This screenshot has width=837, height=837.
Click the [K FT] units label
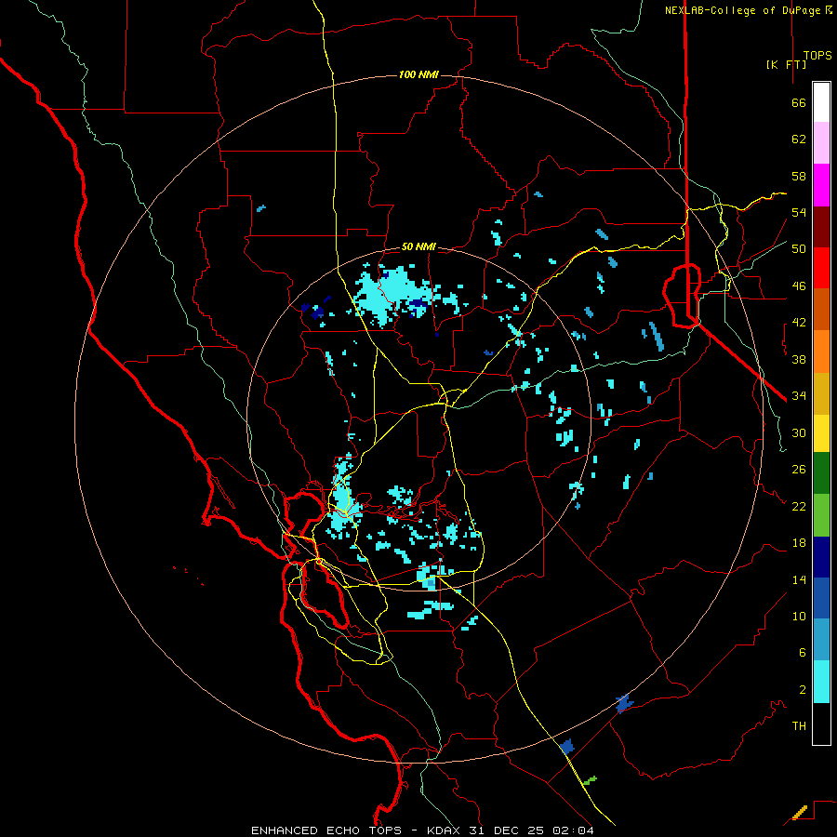[x=786, y=64]
